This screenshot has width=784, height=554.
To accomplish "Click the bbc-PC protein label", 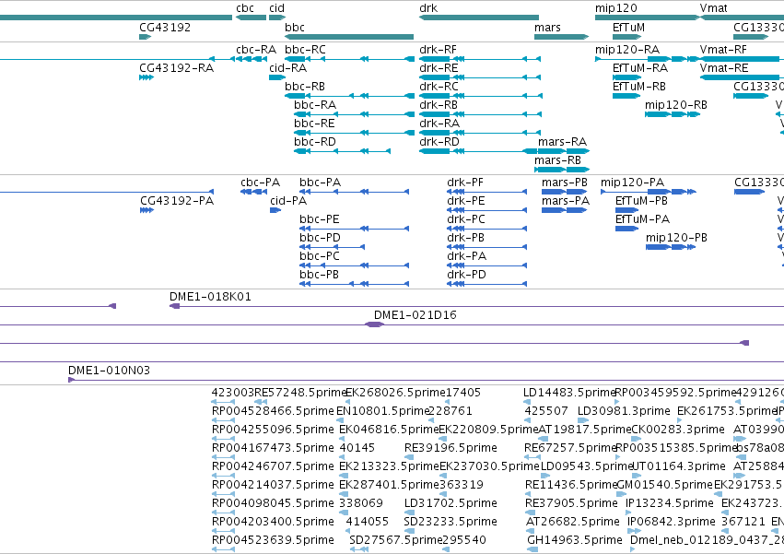I will pyautogui.click(x=319, y=256).
